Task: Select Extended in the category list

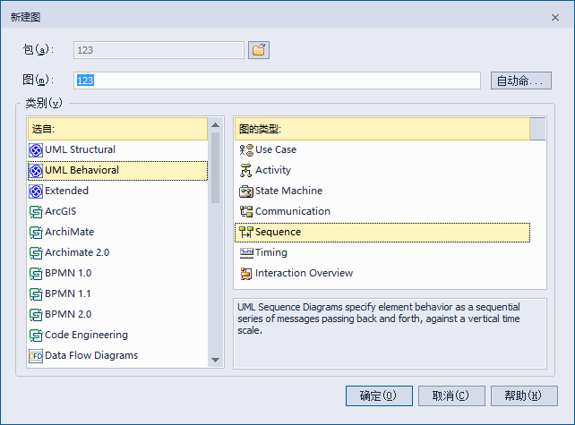Action: [66, 191]
